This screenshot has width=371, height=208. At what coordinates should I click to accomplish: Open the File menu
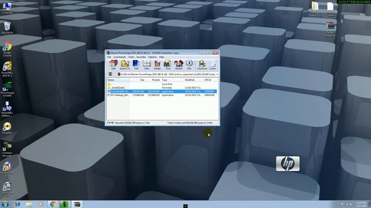(109, 57)
